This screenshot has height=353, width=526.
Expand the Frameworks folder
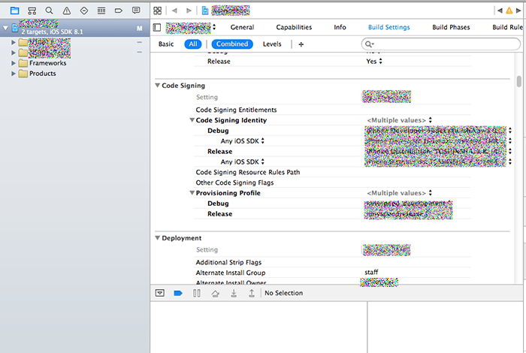click(14, 63)
